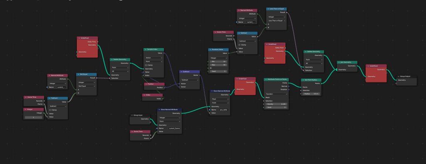
Task: Collapse the Join Geometry node arrow
Action: [339, 62]
